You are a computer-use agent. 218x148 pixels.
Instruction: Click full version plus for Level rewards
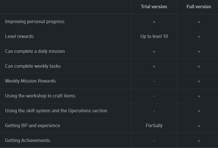(199, 37)
